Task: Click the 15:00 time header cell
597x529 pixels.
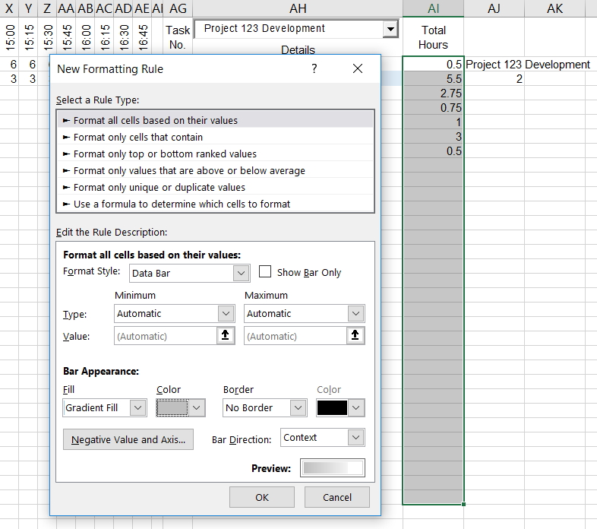Action: pyautogui.click(x=11, y=37)
